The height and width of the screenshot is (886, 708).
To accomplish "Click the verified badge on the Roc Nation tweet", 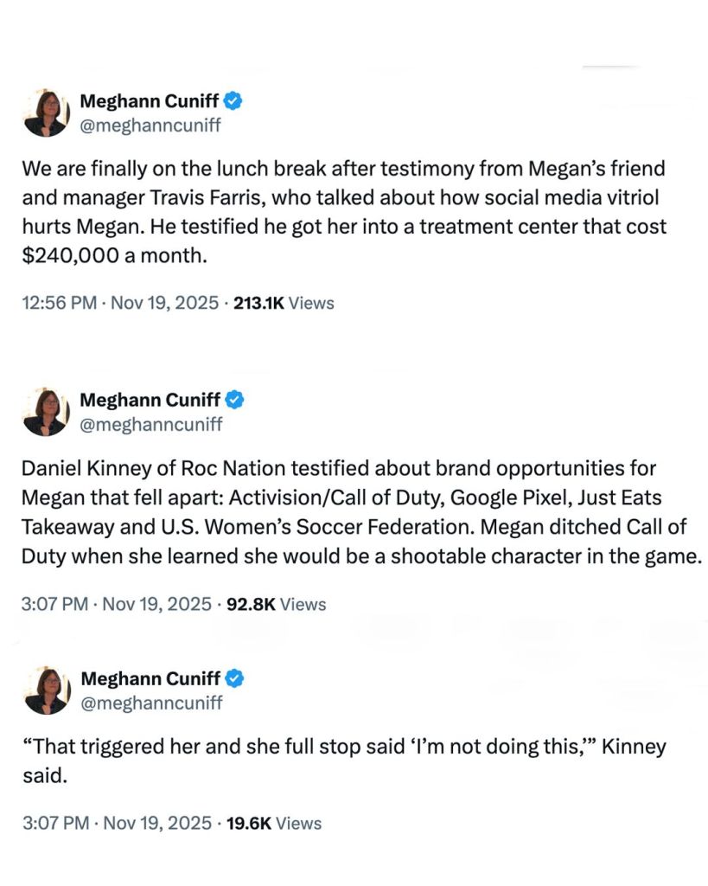I will coord(234,401).
